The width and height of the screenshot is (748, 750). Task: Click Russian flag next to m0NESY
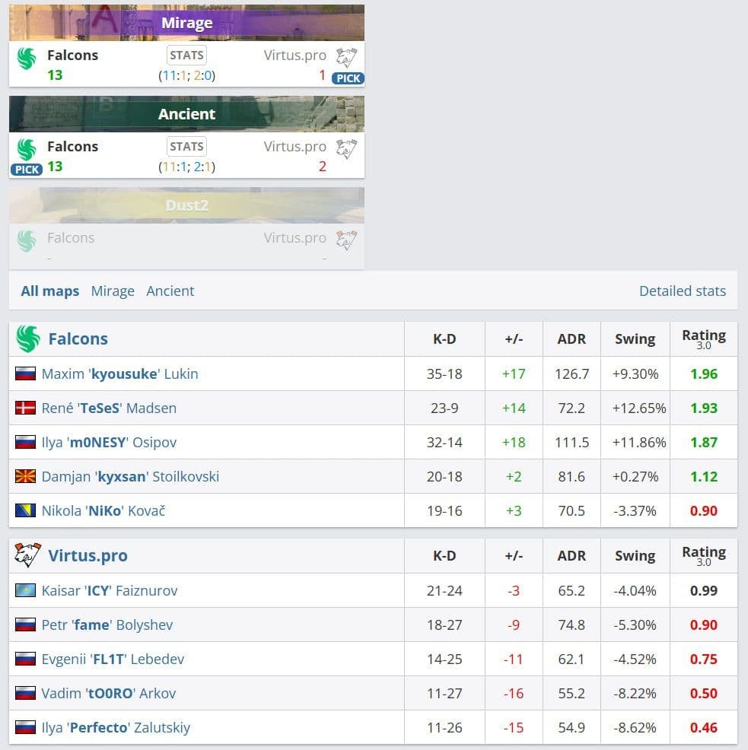[x=25, y=442]
